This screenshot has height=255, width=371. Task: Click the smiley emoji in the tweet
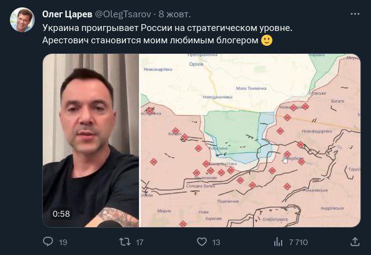(x=267, y=40)
